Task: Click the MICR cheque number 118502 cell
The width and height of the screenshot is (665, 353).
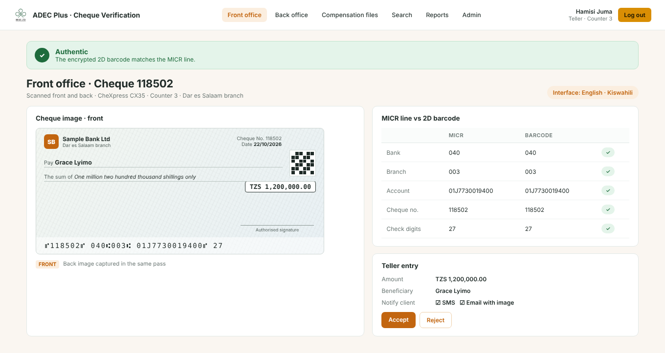Action: click(458, 210)
